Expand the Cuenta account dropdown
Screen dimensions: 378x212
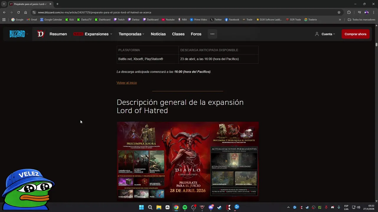[334, 34]
